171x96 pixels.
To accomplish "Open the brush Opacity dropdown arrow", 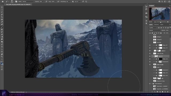I will pos(44,2).
